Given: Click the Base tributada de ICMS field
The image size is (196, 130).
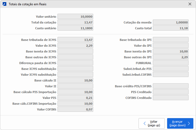Looking at the screenshot, I should [75, 40].
